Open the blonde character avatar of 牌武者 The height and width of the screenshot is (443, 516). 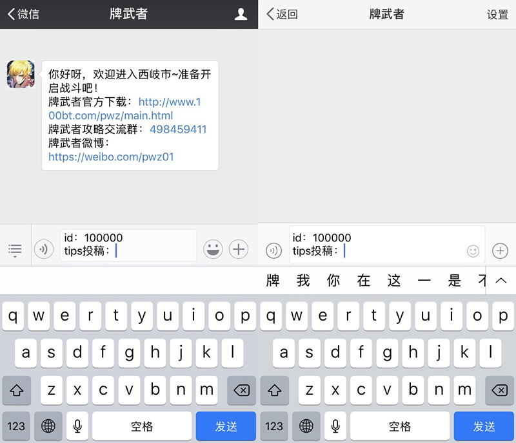(x=21, y=74)
